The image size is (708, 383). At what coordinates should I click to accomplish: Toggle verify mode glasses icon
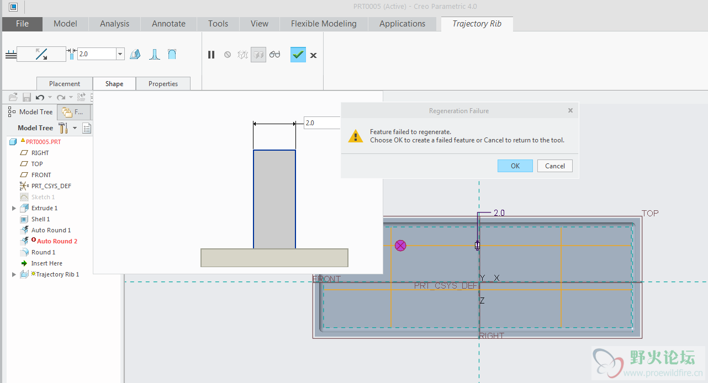[275, 55]
